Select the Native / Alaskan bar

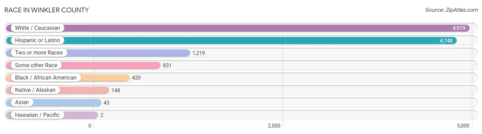point(58,90)
